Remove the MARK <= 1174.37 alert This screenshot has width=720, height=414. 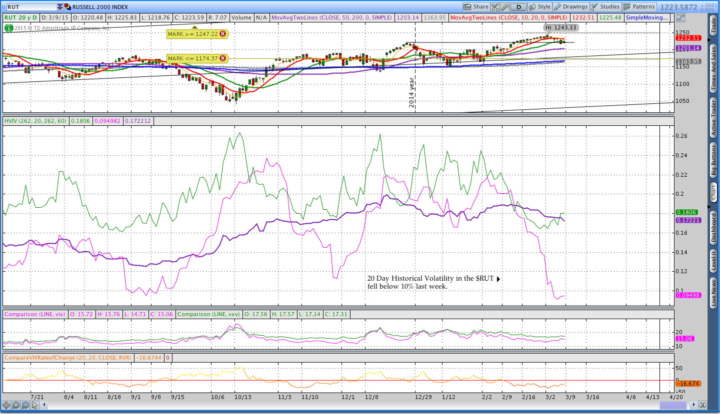click(222, 58)
